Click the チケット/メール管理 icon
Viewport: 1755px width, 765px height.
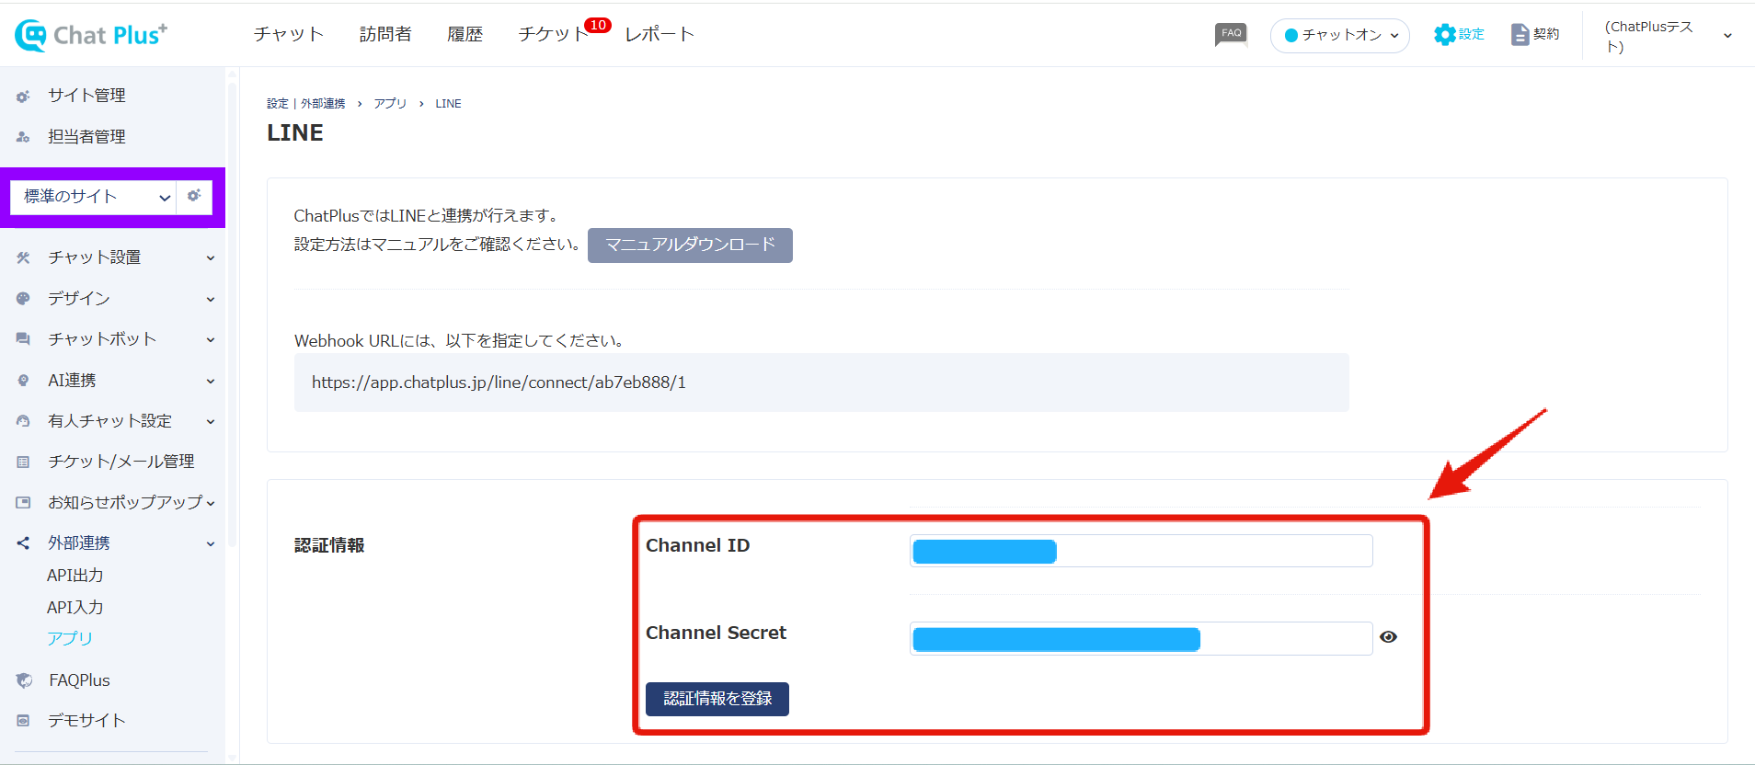coord(23,462)
